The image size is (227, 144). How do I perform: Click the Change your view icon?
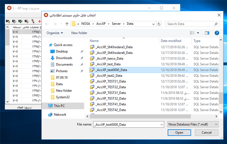(x=192, y=33)
